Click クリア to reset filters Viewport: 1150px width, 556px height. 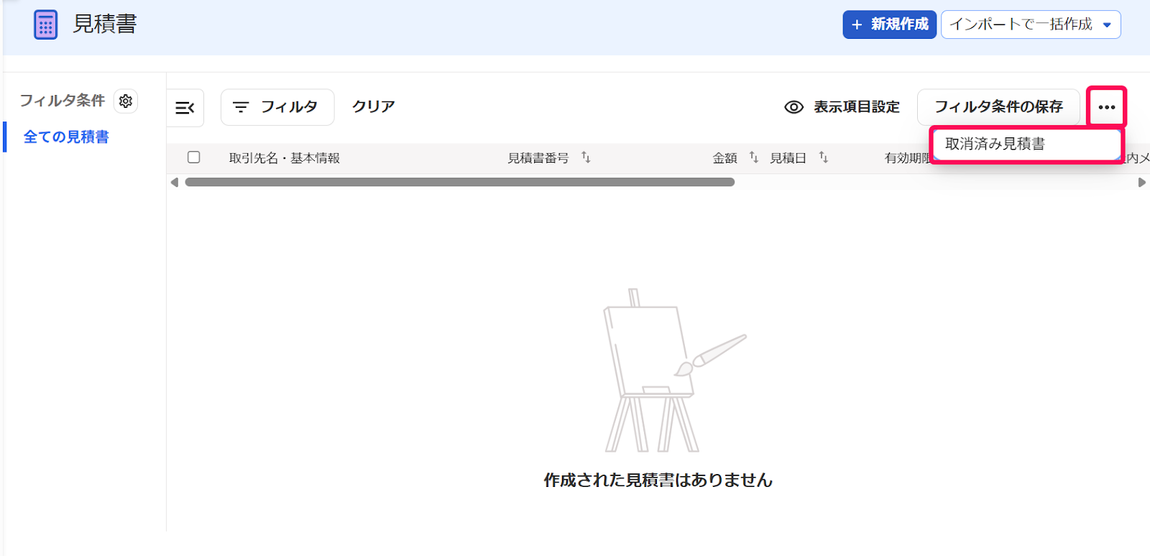pos(373,106)
